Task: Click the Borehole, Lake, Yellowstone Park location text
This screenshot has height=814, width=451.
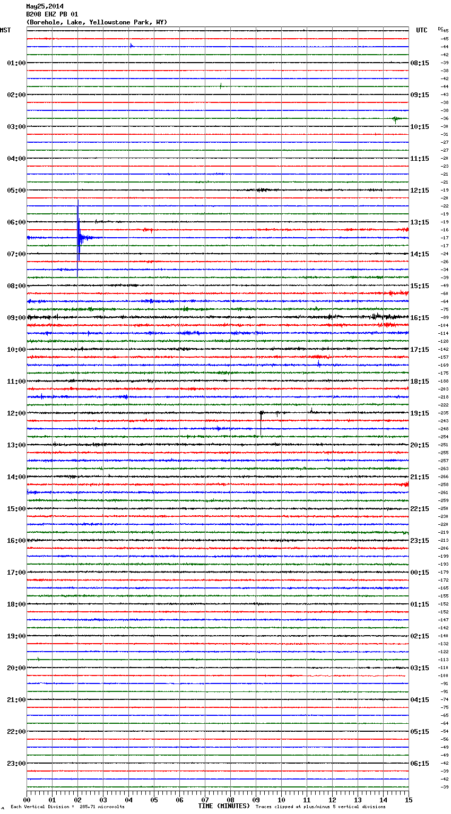Action: pos(97,22)
